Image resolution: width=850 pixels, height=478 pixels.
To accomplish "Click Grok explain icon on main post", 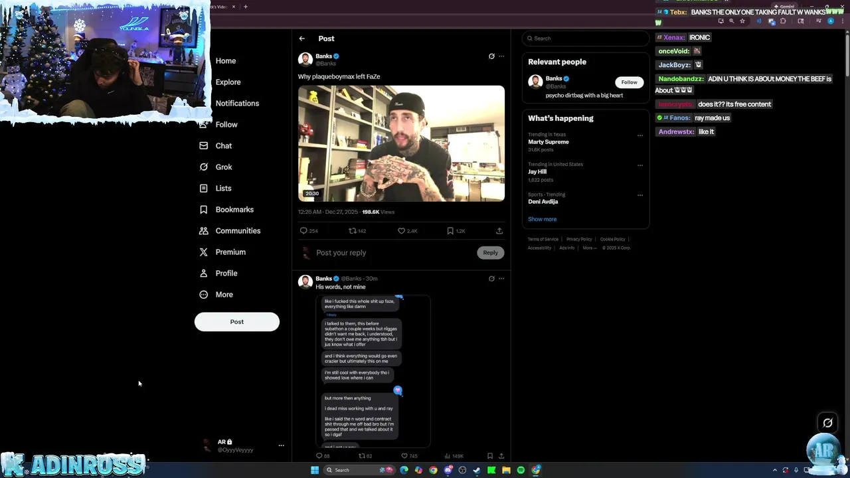I will pyautogui.click(x=491, y=56).
